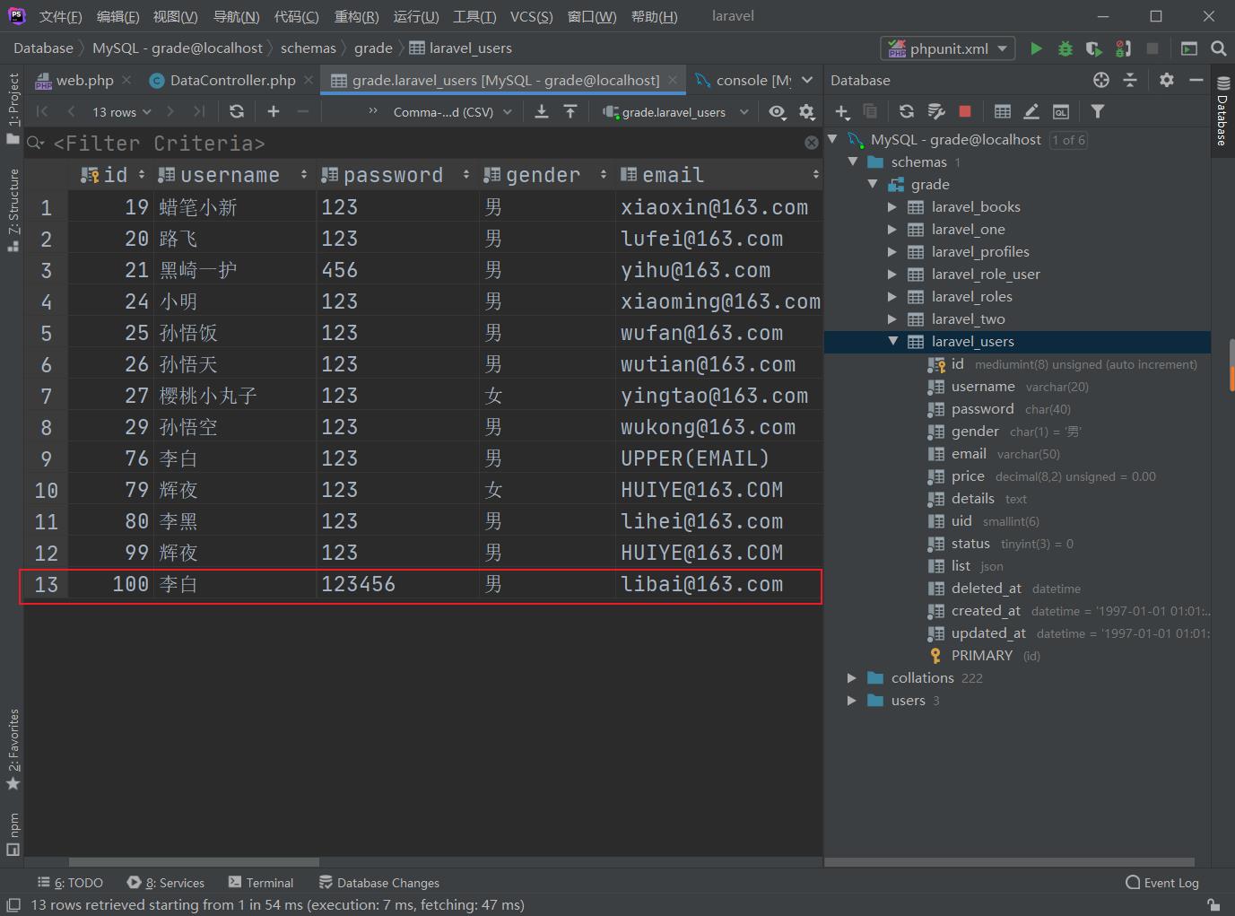The image size is (1235, 916).
Task: Toggle the Database side stripe button
Action: 1222,111
